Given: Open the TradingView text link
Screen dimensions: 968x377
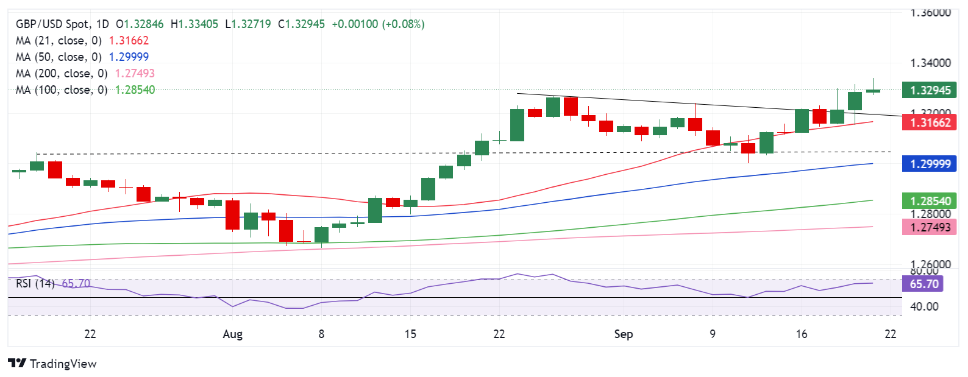Looking at the screenshot, I should click(63, 364).
